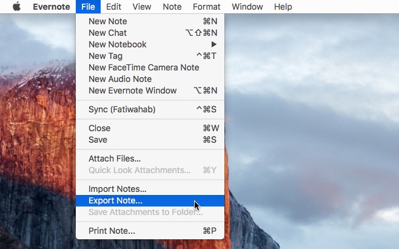Choose Export Note... from File menu
The image size is (399, 249).
pos(150,200)
